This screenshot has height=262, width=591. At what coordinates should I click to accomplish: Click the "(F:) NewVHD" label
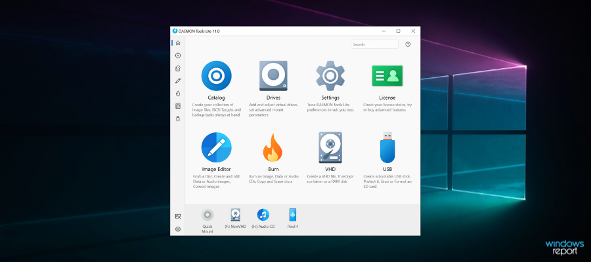[235, 227]
